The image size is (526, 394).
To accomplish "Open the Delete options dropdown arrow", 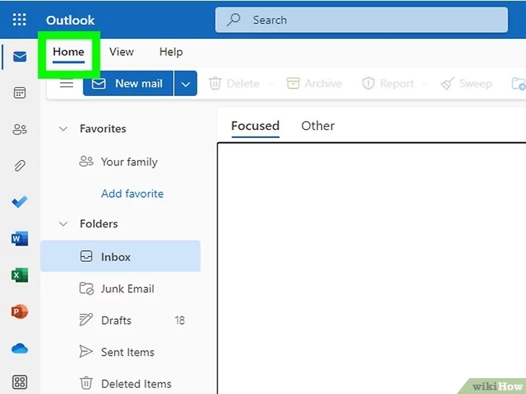I will pos(270,84).
